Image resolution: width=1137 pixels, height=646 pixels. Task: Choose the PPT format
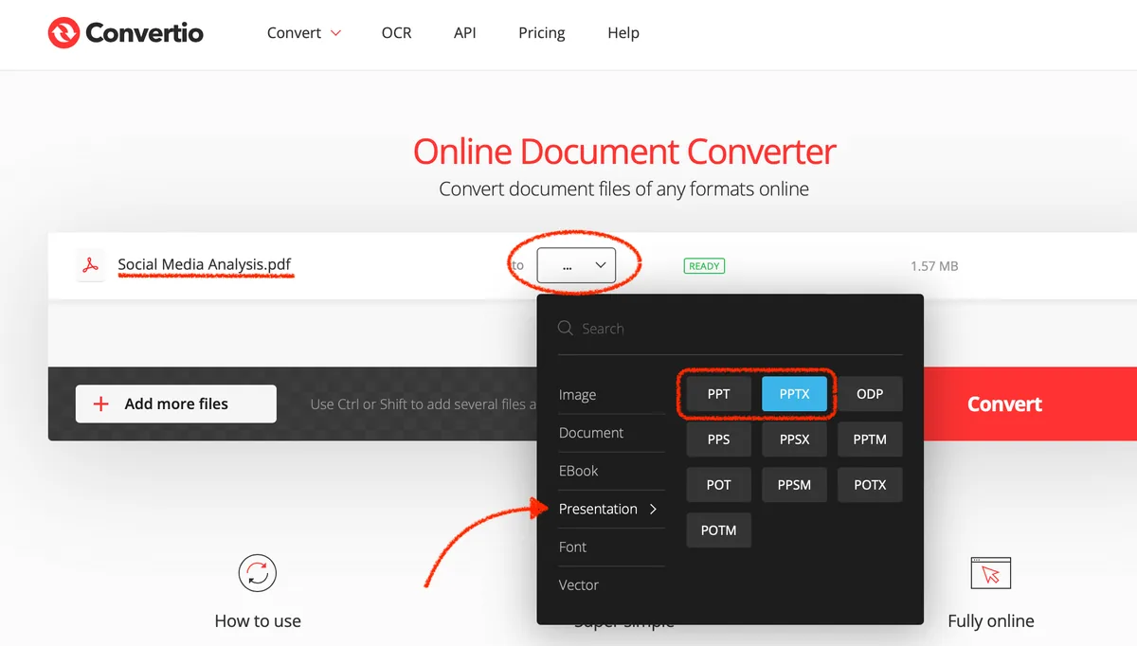(718, 394)
